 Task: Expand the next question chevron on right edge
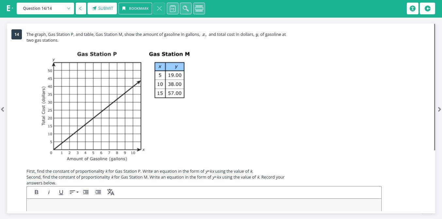click(x=439, y=109)
